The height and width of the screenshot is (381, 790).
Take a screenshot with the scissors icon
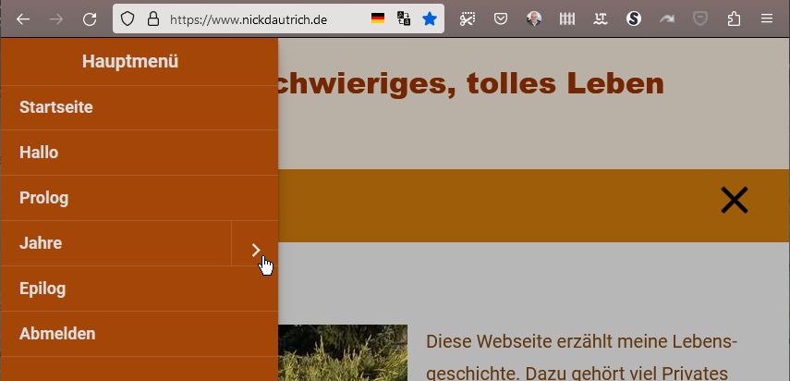pyautogui.click(x=468, y=19)
